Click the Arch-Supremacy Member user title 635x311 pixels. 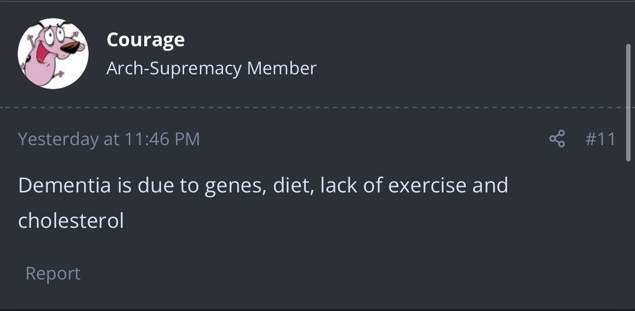(x=211, y=68)
